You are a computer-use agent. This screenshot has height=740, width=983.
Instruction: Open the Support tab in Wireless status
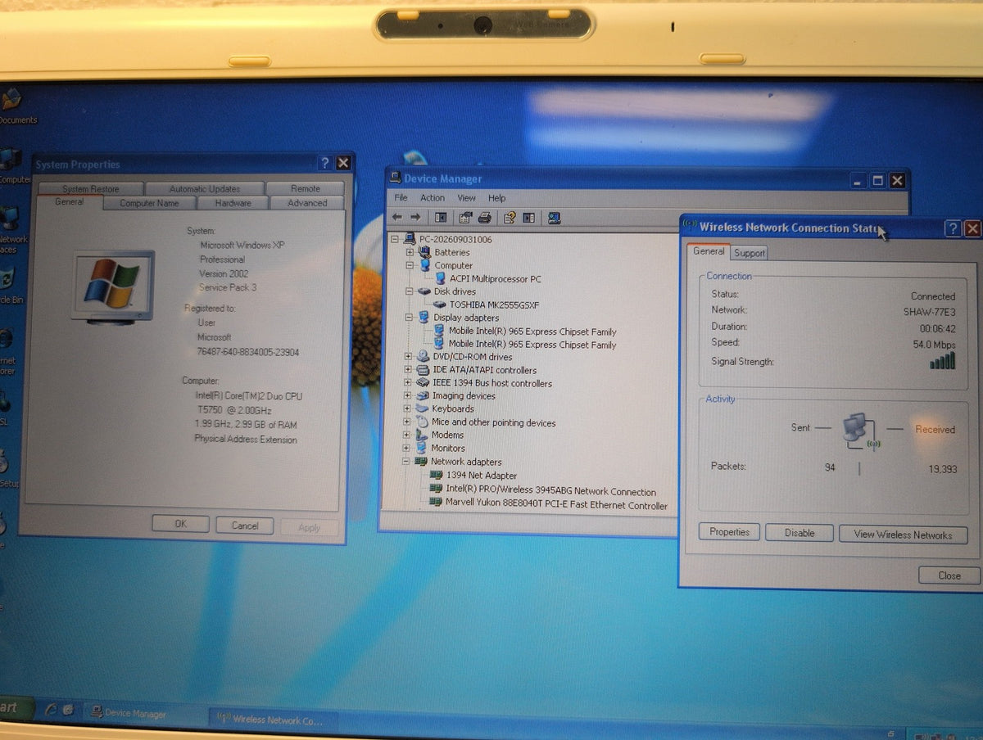[x=749, y=253]
